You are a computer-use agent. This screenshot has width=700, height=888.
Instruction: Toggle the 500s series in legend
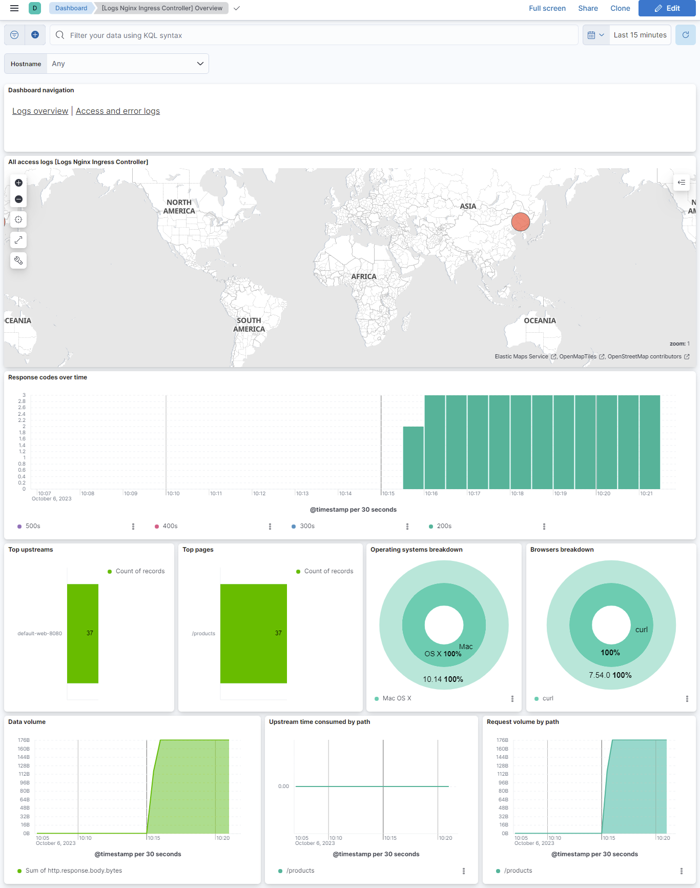[33, 526]
